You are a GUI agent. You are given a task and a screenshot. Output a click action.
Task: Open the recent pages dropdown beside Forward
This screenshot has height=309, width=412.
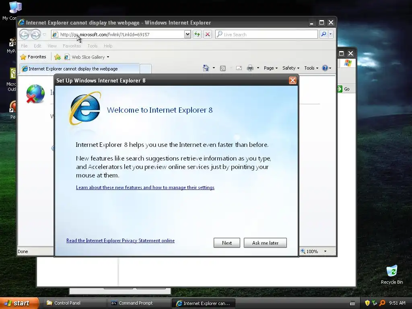click(x=44, y=35)
